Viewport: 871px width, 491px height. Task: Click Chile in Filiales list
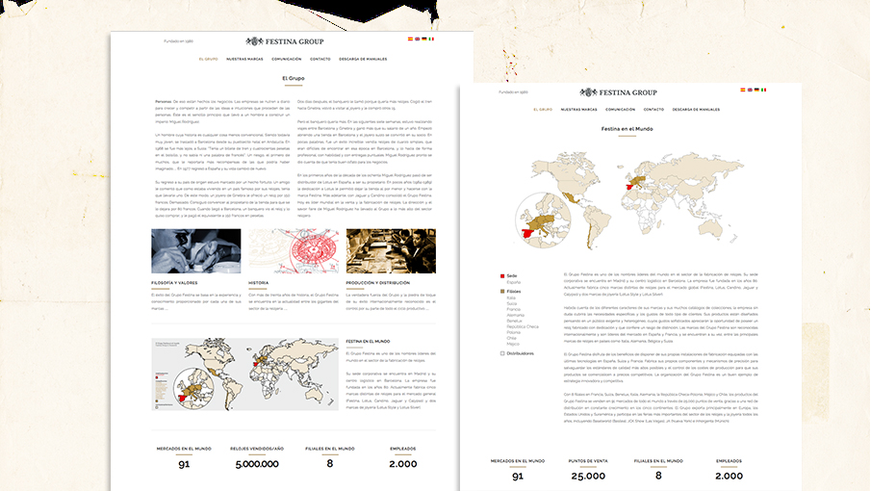click(512, 338)
